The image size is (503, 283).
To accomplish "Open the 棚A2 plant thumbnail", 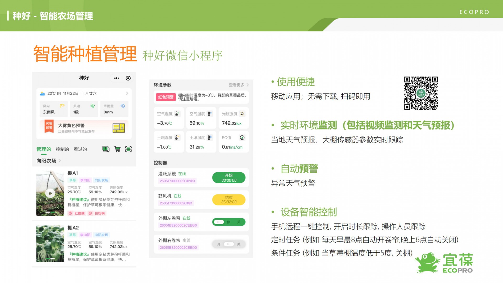I will coord(50,244).
